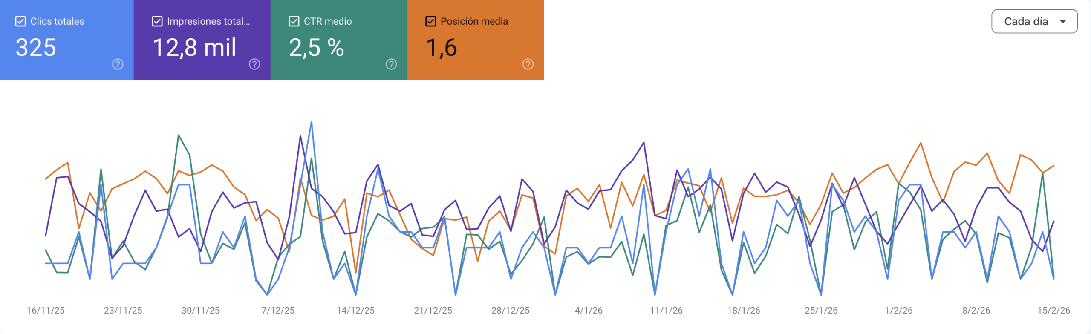Open the Cada día dropdown
This screenshot has width=1091, height=334.
(x=1035, y=21)
